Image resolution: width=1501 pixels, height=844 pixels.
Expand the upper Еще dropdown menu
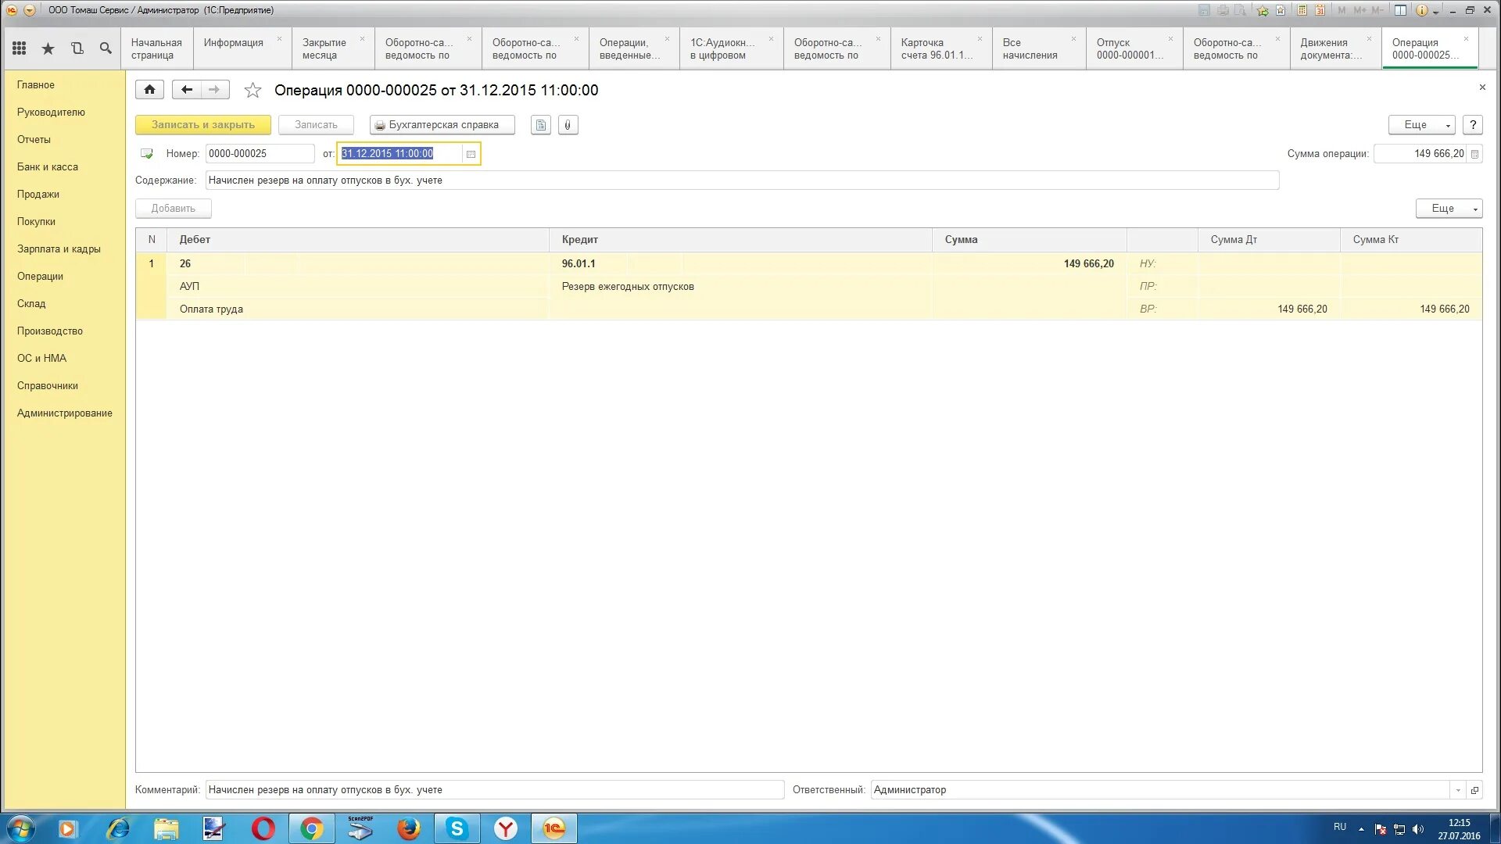coord(1421,125)
